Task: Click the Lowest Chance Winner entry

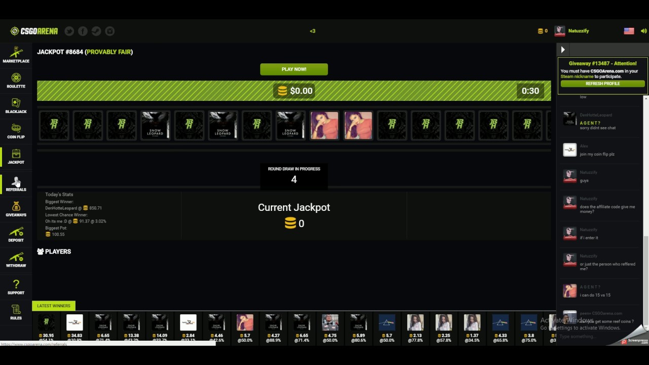Action: point(76,221)
